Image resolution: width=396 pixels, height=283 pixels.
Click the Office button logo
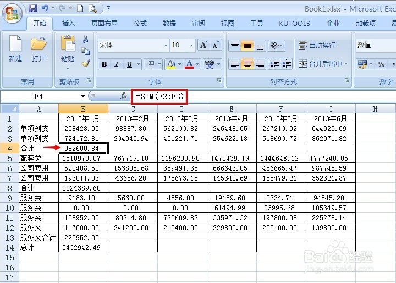coord(12,14)
